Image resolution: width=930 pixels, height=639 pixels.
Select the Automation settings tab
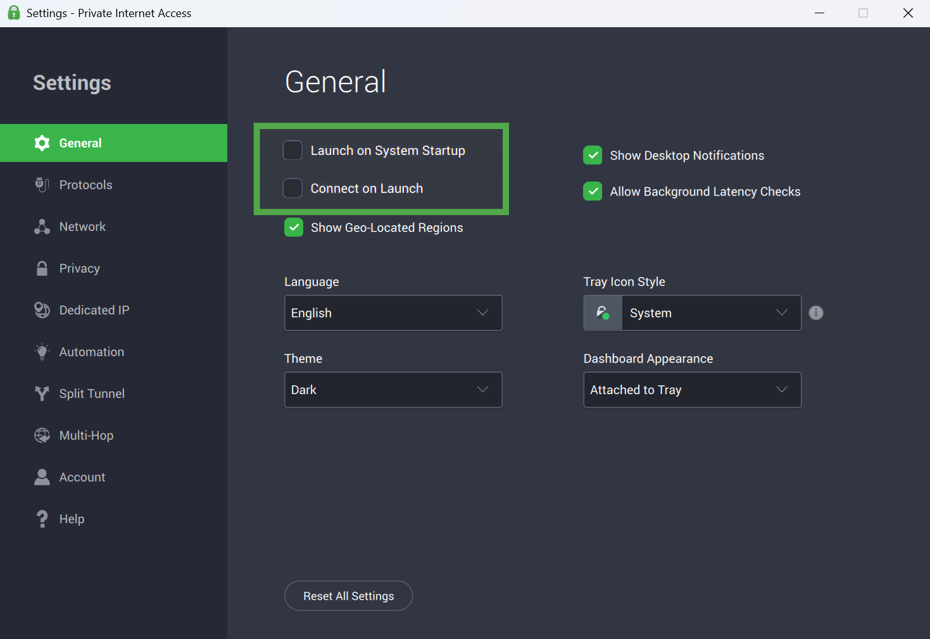click(x=114, y=352)
